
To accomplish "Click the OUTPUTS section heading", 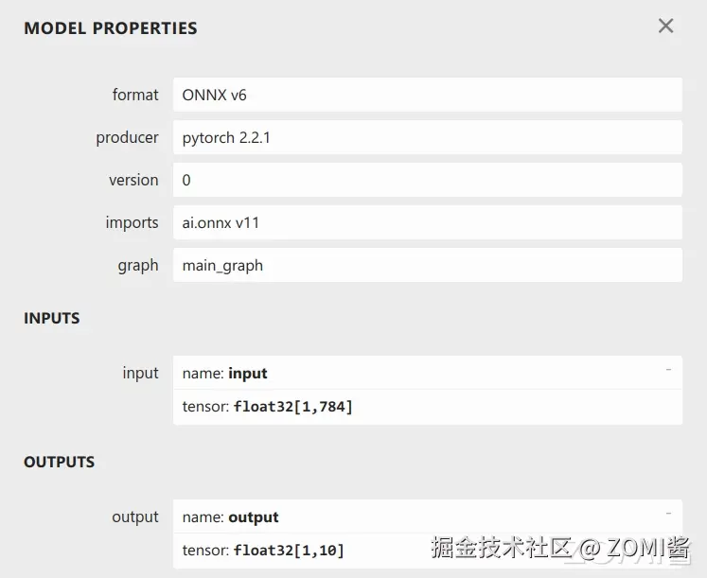I will (x=59, y=462).
